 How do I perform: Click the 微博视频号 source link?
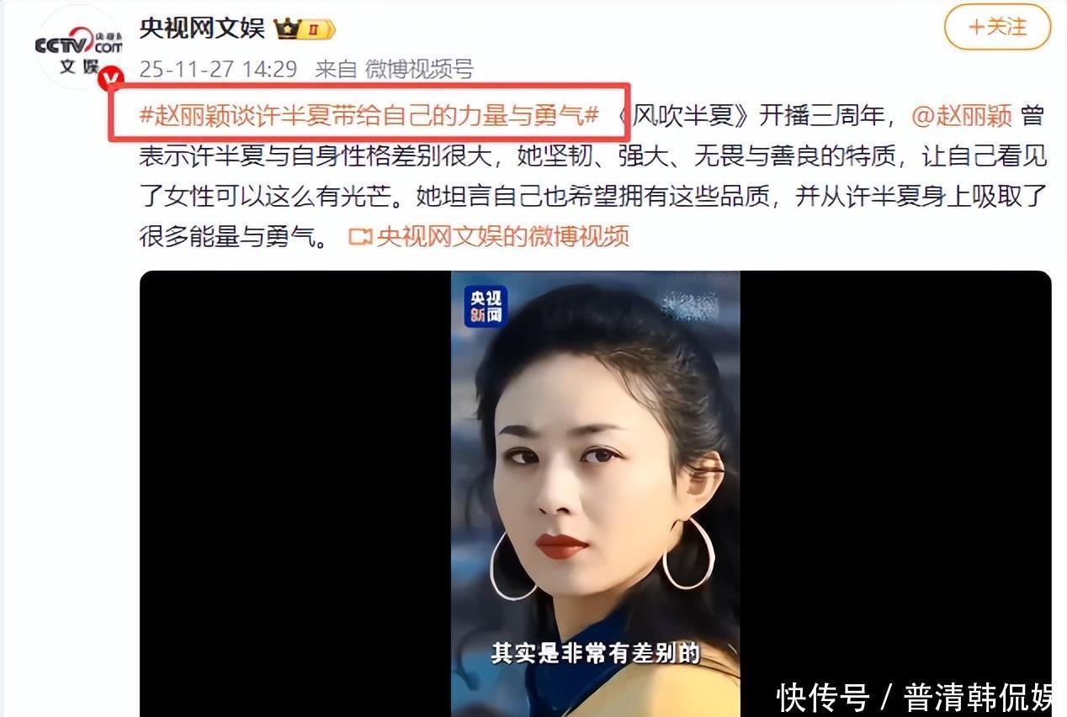click(x=419, y=70)
